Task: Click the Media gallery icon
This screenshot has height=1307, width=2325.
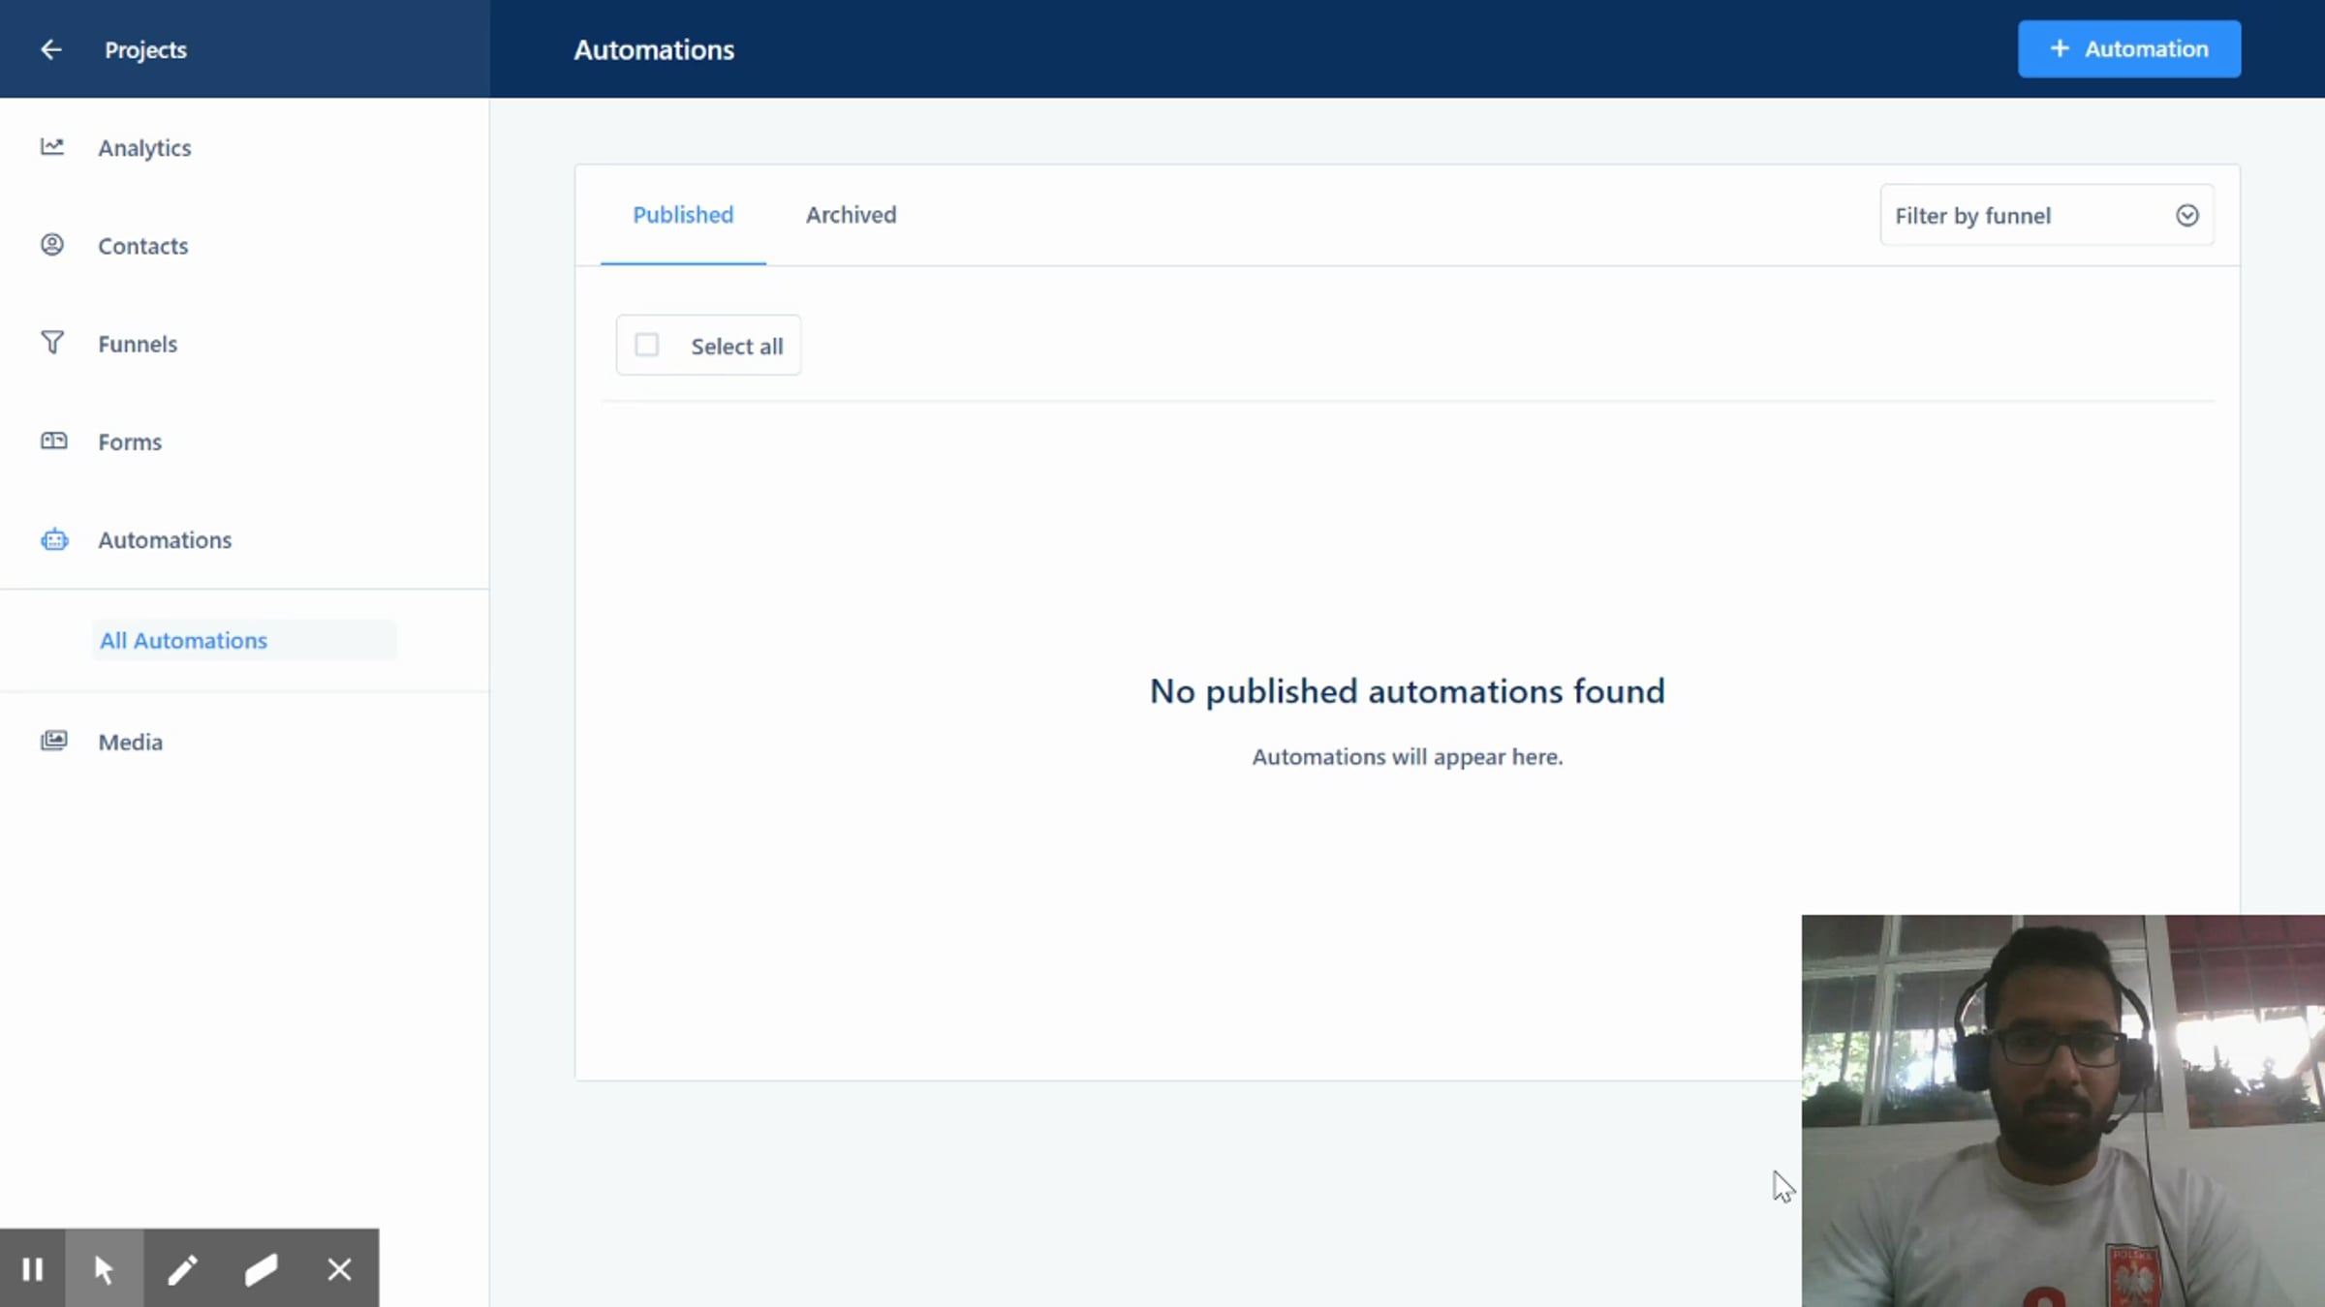Action: (x=53, y=742)
